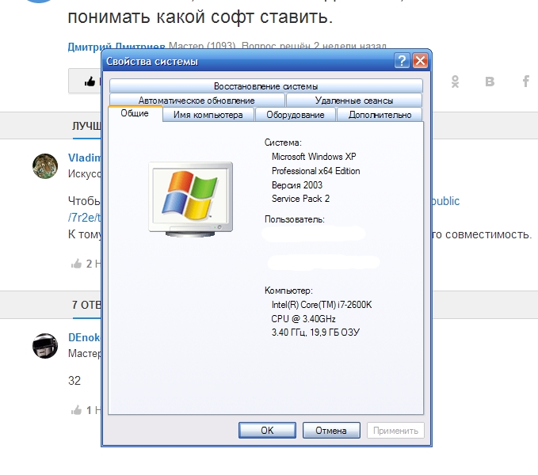Open the Оборудование tab
The height and width of the screenshot is (475, 538).
[x=296, y=115]
